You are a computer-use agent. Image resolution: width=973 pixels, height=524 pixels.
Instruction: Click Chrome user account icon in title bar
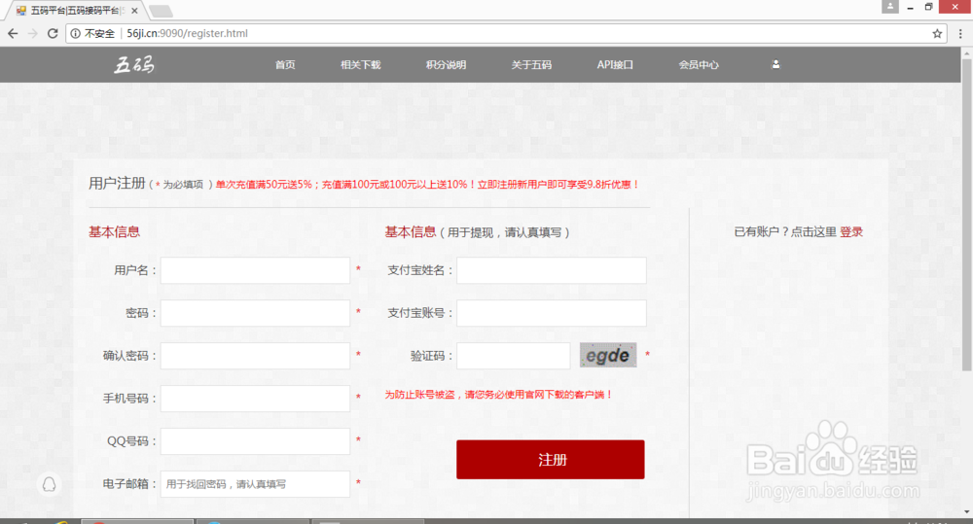click(890, 7)
